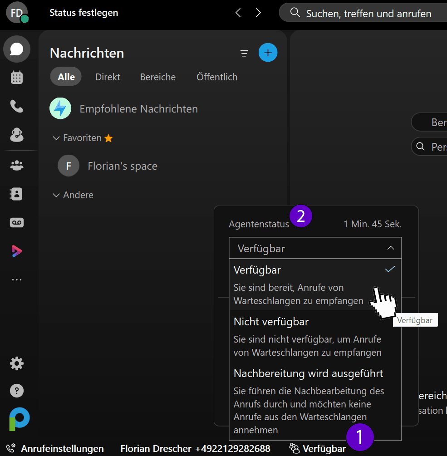Collapse the Agentenstatus Verfügbar dropdown
Screen dimensions: 447x456
click(315, 248)
